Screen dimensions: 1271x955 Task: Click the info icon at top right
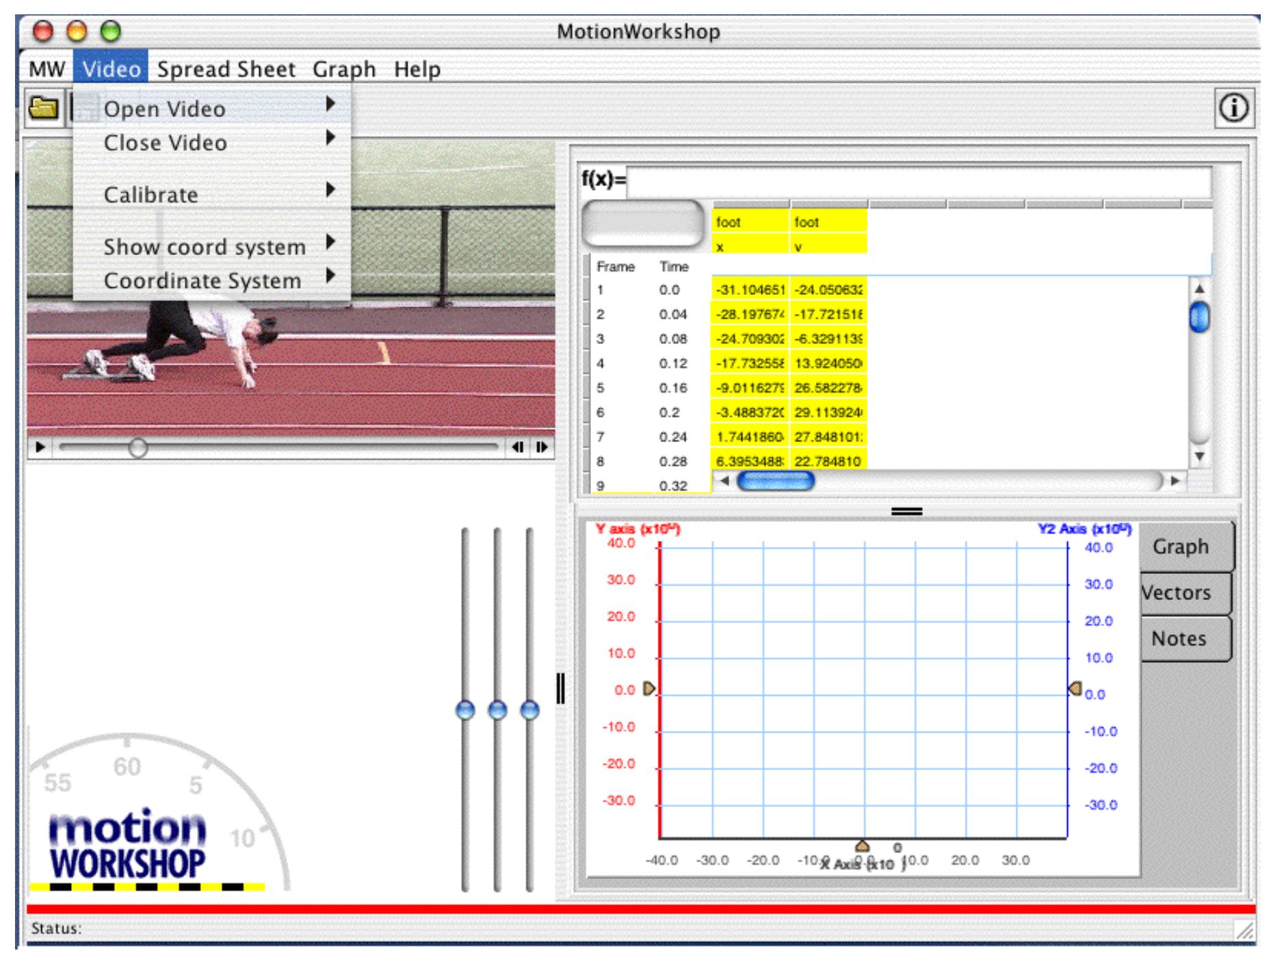1235,108
